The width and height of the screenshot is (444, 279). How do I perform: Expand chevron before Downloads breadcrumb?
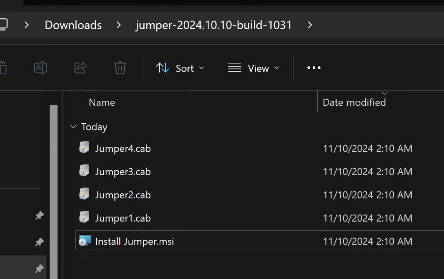click(x=26, y=25)
